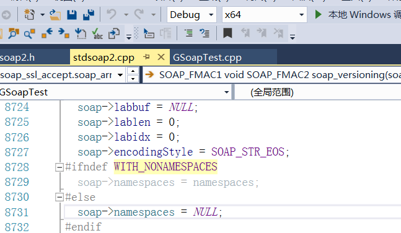The image size is (401, 233).
Task: Click the #endif directive
Action: tap(84, 227)
